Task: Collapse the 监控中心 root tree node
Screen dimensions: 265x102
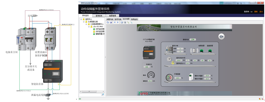Action: (81, 19)
